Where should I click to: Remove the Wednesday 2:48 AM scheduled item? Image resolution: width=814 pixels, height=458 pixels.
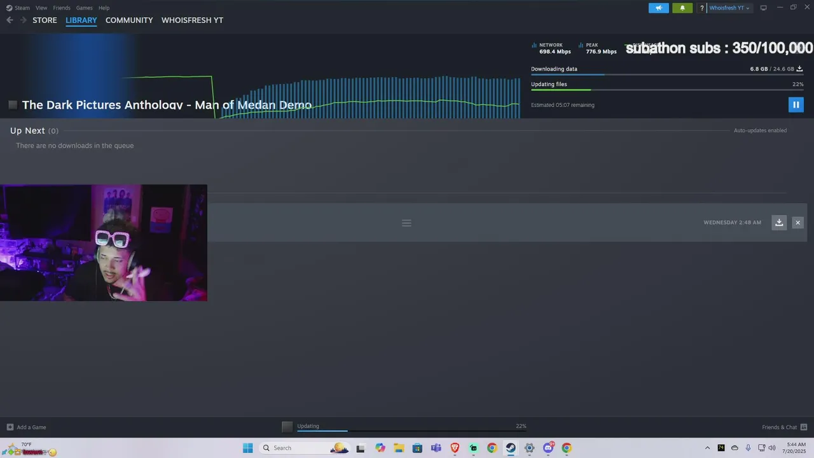click(797, 223)
